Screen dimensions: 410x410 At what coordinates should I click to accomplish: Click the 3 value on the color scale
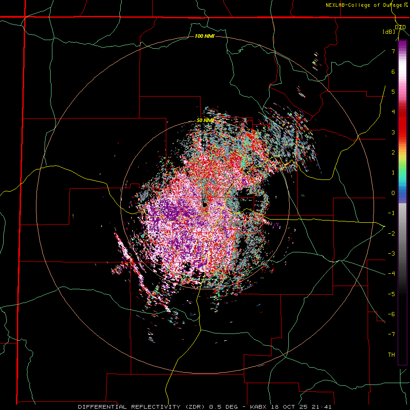click(x=393, y=132)
